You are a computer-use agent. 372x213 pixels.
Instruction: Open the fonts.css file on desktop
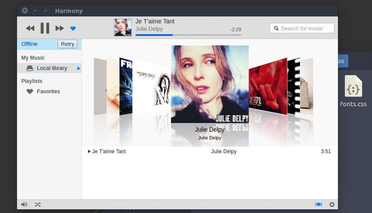(x=353, y=91)
